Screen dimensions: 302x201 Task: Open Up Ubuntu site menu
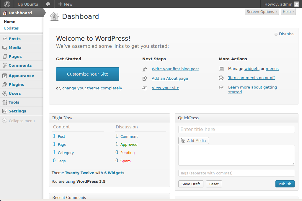28,4
